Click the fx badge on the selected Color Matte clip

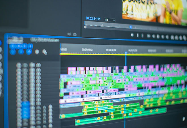click(x=101, y=97)
